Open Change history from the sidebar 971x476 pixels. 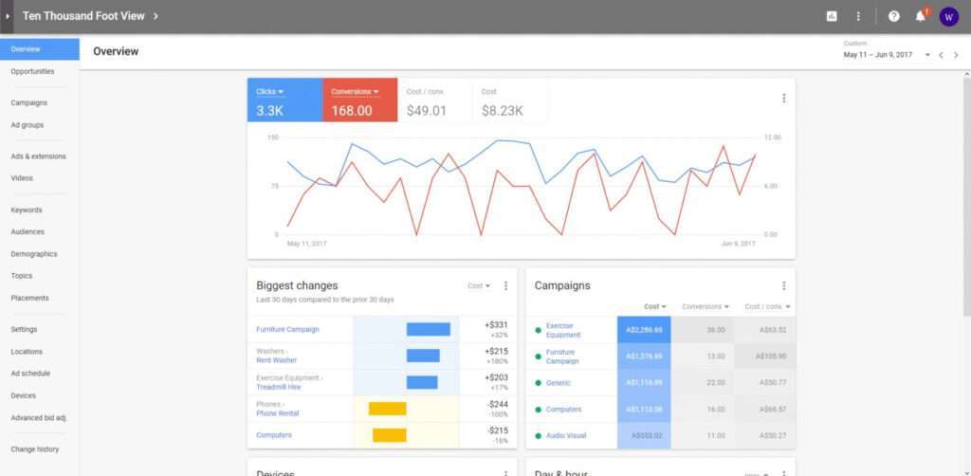tap(35, 449)
